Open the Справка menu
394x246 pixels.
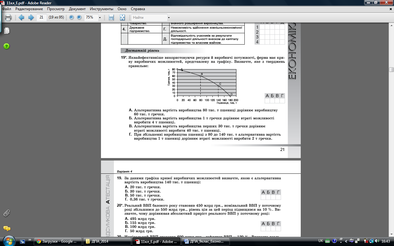(138, 9)
